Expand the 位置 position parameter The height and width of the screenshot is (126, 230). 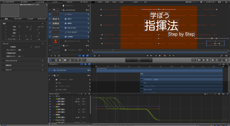point(6,27)
